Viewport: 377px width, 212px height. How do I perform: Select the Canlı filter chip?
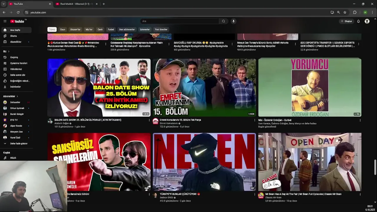tap(100, 29)
